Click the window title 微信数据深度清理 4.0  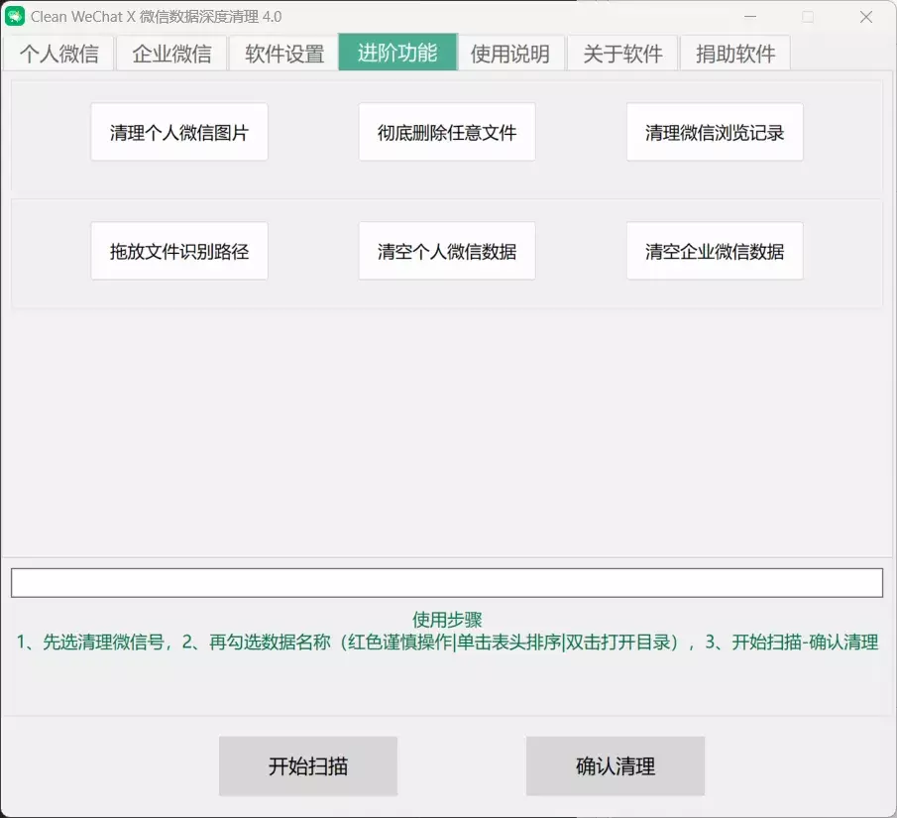point(210,17)
